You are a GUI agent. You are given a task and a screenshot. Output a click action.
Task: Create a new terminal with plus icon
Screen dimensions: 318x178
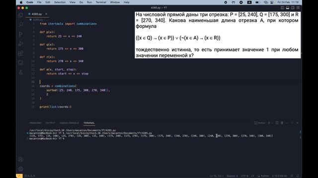coord(269,123)
